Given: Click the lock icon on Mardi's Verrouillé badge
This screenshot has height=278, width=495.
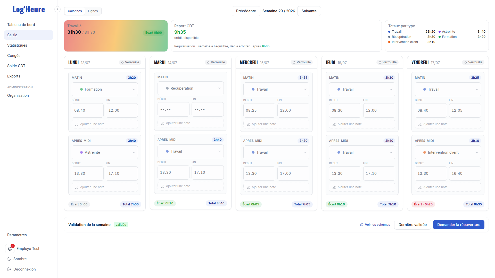Looking at the screenshot, I should [208, 62].
